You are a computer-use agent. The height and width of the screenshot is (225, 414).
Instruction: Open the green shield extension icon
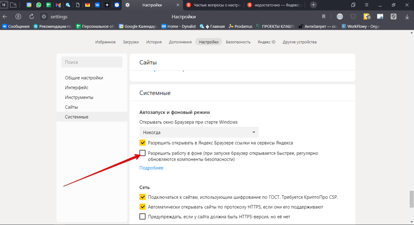[394, 17]
